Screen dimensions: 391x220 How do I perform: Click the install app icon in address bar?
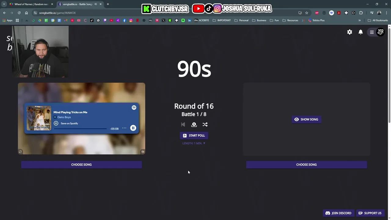pyautogui.click(x=300, y=13)
